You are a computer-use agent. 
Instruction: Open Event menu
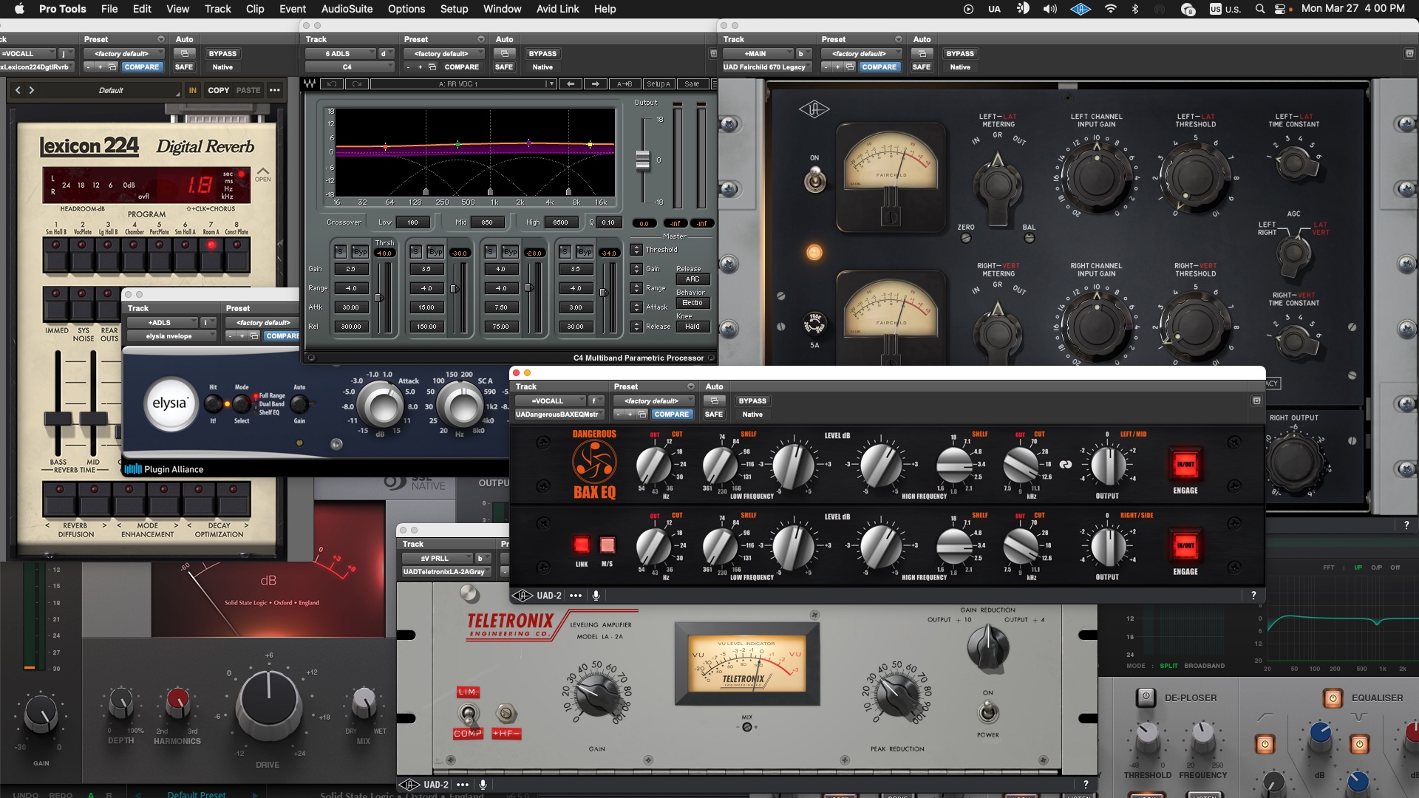click(x=293, y=9)
